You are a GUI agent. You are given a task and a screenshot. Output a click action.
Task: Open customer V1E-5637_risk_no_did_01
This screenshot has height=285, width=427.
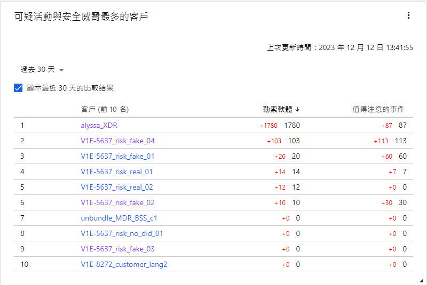(x=122, y=233)
